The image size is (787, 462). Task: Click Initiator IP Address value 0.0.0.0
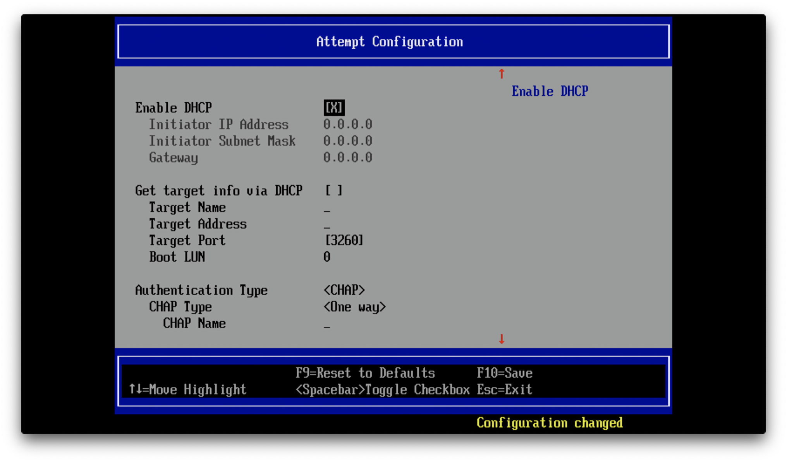tap(348, 124)
